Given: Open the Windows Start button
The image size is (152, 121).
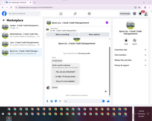Looking at the screenshot, I should pos(3,114).
